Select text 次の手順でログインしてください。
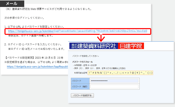This screenshot has width=175, height=107. [24, 18]
